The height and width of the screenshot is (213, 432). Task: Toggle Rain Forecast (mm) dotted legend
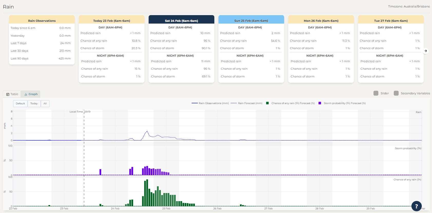[246, 103]
